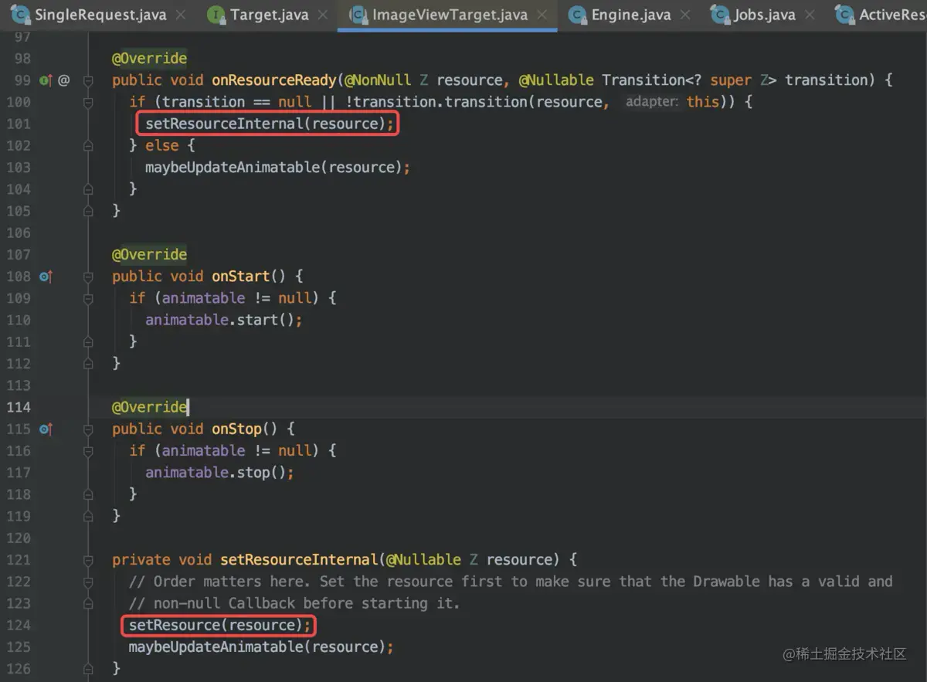Click the overriding-method gutter icon on line 99

coord(45,80)
